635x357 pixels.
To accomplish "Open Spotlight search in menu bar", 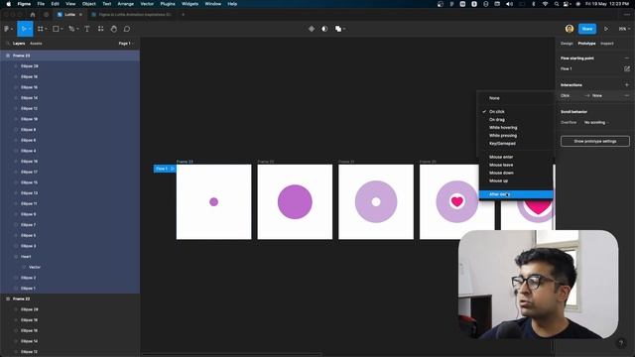I will click(557, 4).
